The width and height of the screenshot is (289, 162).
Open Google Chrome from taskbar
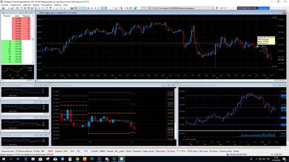(77, 159)
